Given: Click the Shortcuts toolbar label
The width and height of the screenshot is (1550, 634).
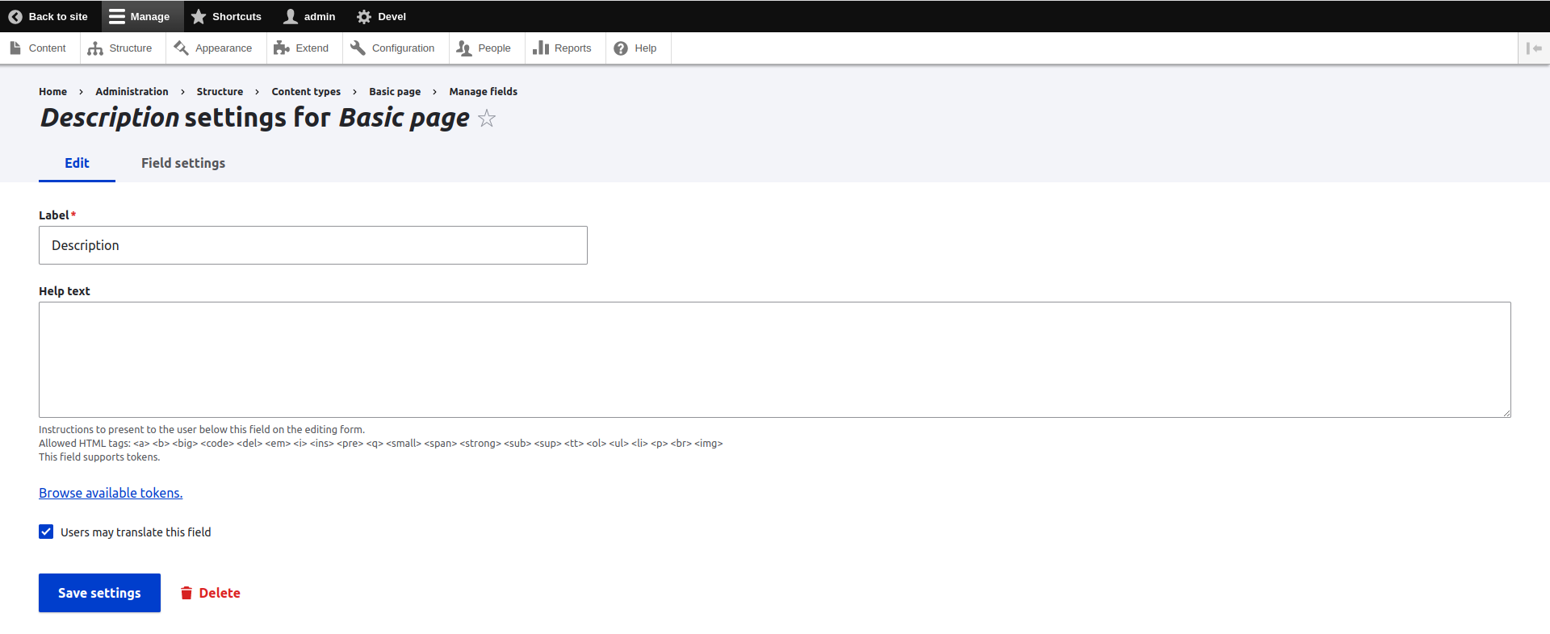Looking at the screenshot, I should click(237, 16).
